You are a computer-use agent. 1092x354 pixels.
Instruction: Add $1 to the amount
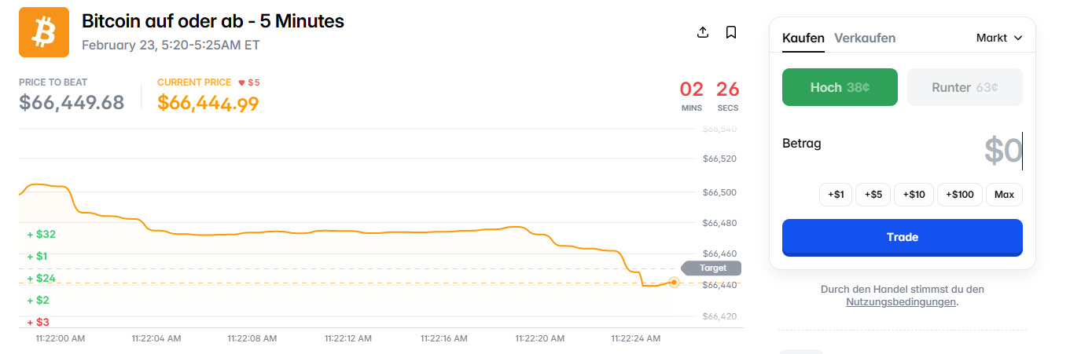point(835,195)
